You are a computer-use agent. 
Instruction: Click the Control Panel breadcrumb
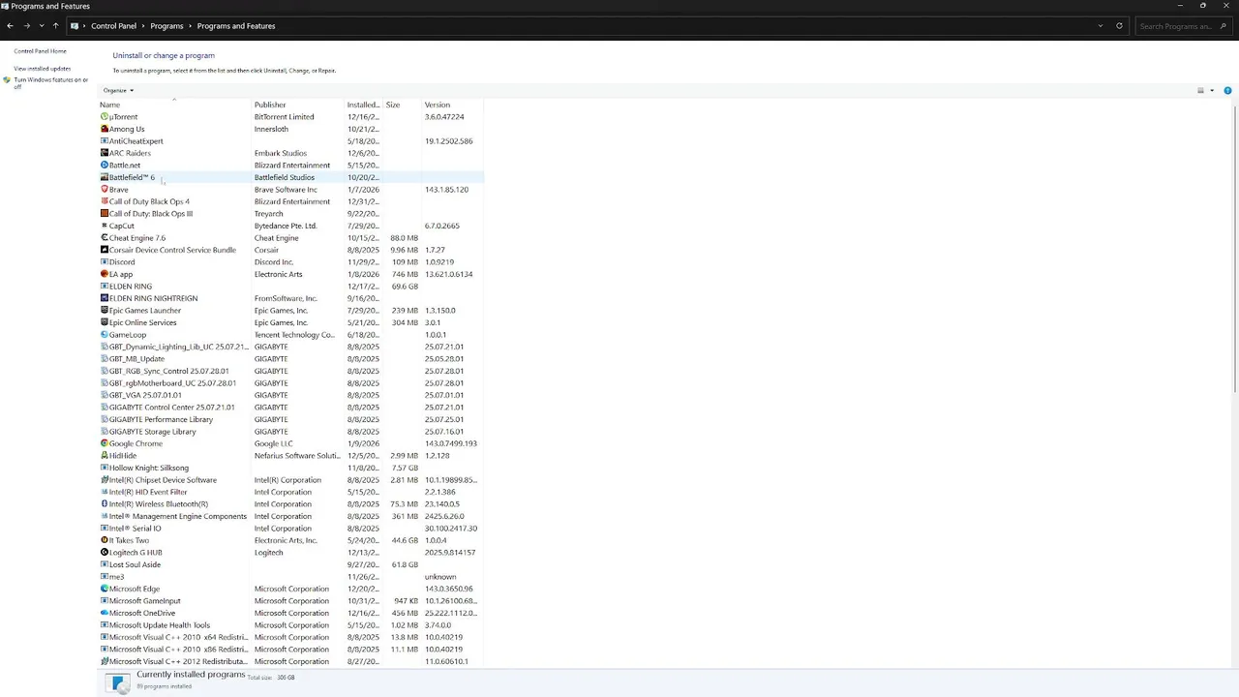113,26
